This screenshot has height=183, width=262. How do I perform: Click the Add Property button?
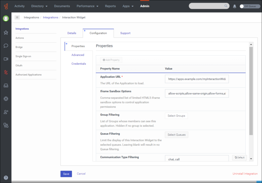pyautogui.click(x=111, y=60)
